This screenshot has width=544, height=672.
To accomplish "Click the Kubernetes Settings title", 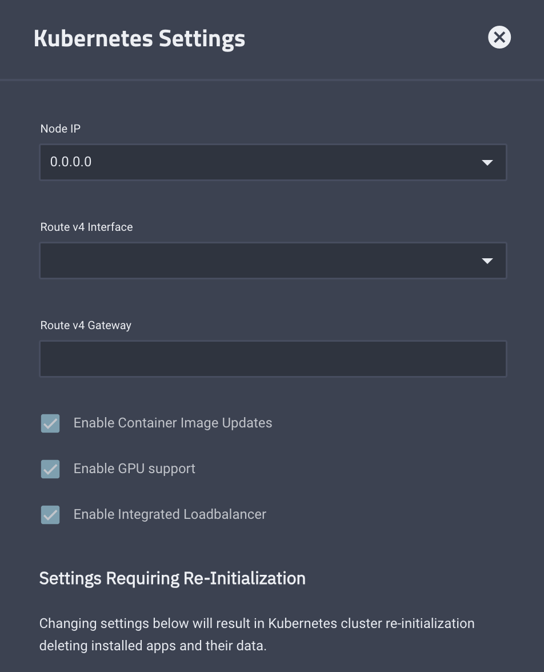I will pos(139,38).
